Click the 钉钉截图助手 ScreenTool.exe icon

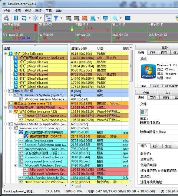tap(16, 58)
